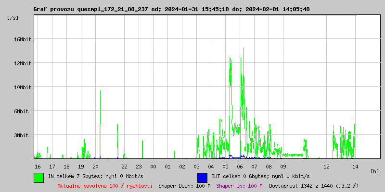Click the 'IN celkem 7 Gbytes' legend text
Image resolution: width=385 pixels, height=192 pixels.
click(95, 177)
